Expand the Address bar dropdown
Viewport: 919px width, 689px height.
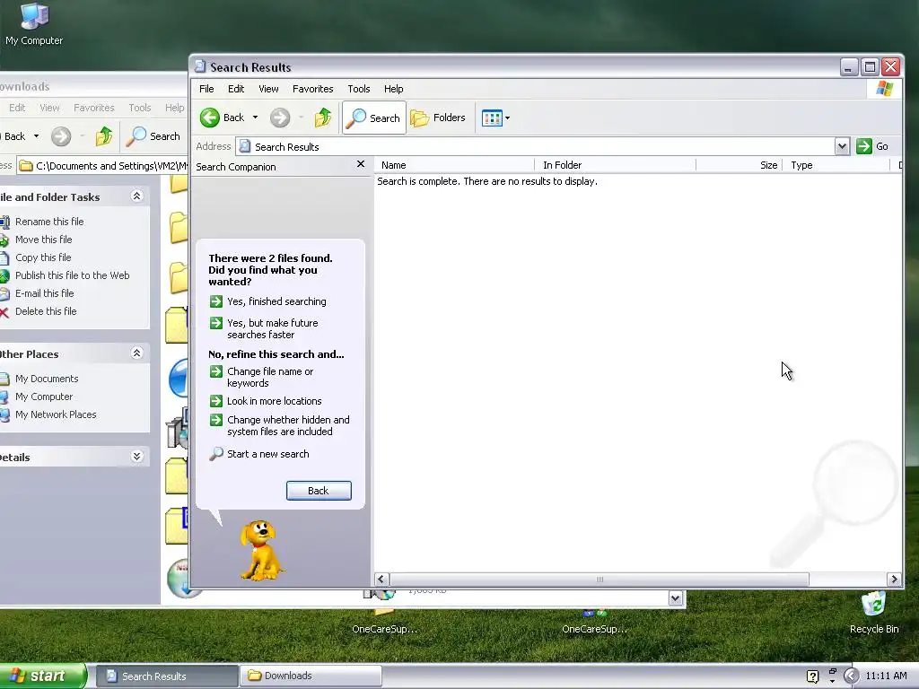[x=842, y=146]
